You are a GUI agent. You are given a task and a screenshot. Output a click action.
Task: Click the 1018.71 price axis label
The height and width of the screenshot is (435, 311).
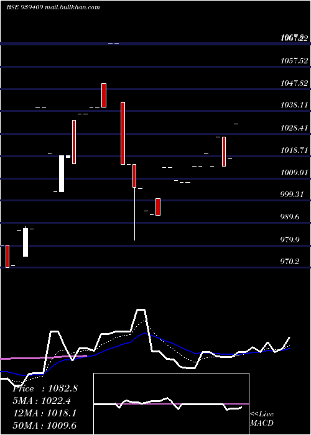[294, 150]
